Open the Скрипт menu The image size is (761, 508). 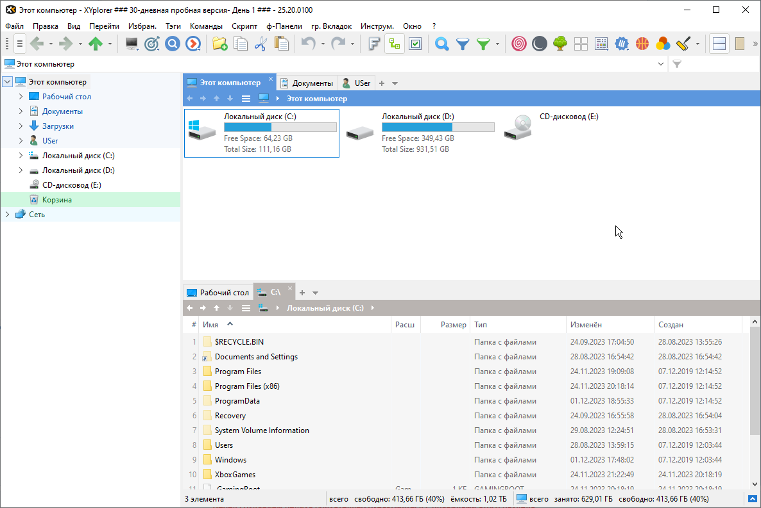point(244,26)
